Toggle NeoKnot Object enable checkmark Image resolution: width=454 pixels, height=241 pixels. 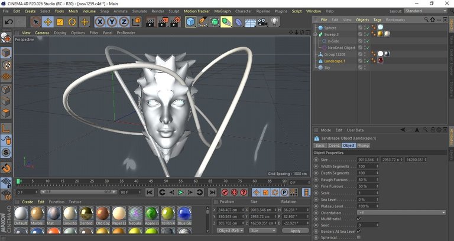click(368, 48)
